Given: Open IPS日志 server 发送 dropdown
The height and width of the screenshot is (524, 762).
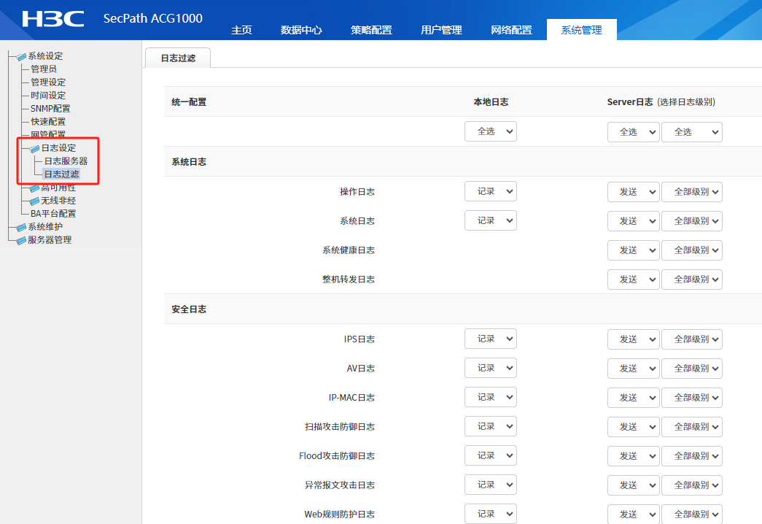Looking at the screenshot, I should (x=632, y=339).
